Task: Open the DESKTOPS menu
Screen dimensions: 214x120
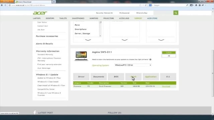Action: click(x=50, y=18)
